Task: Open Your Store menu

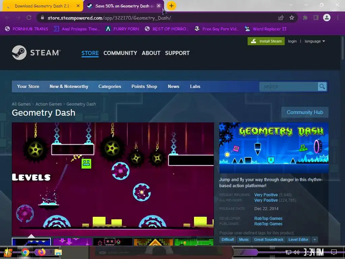Action: [28, 87]
